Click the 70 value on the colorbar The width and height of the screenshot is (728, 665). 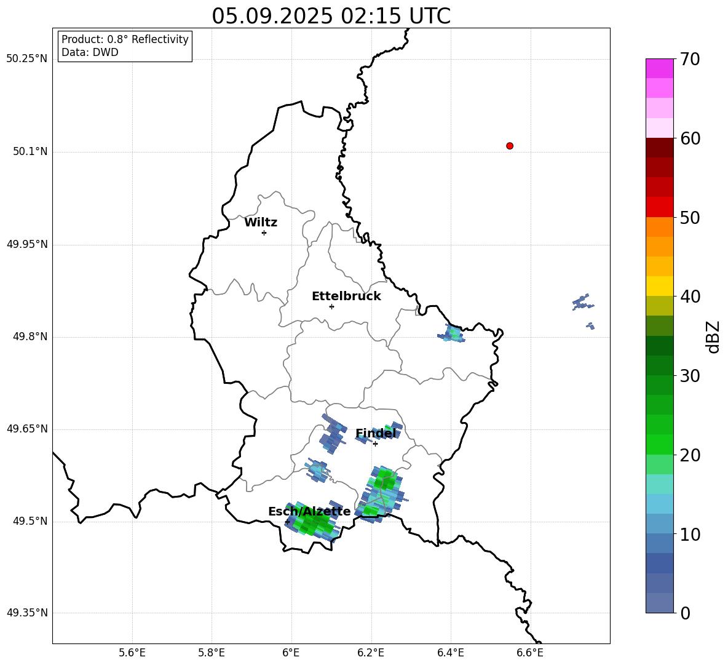click(690, 60)
